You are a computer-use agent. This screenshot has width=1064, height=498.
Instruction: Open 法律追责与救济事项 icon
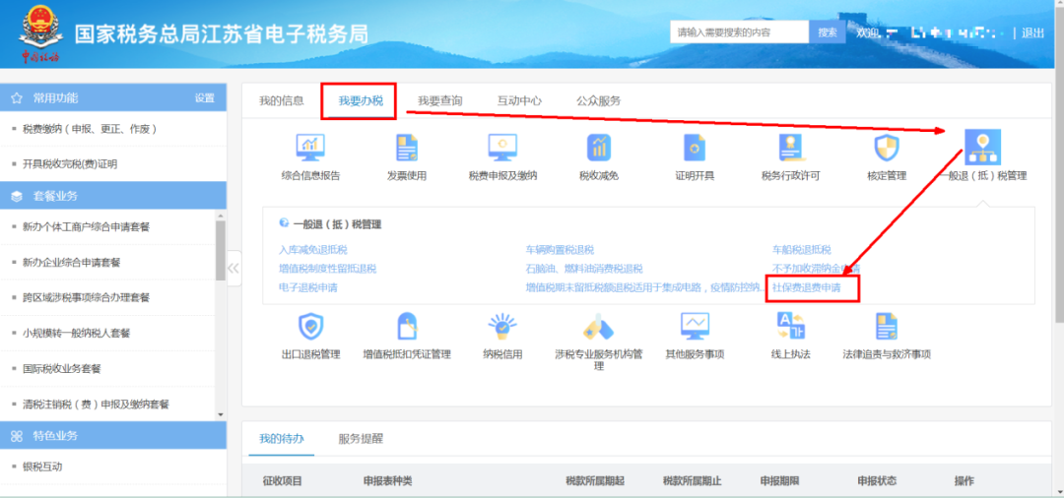(x=887, y=327)
